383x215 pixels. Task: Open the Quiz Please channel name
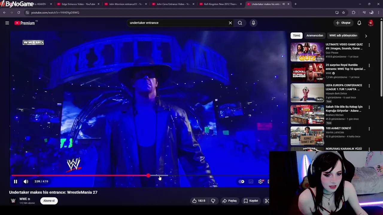coord(332,53)
